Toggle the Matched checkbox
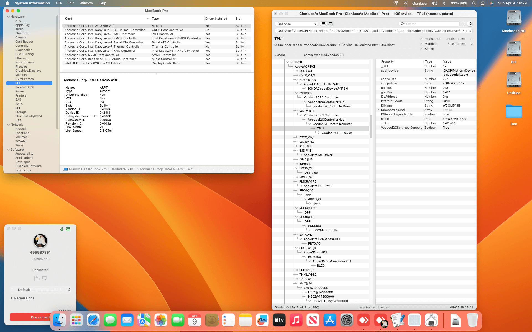The height and width of the screenshot is (332, 532). [x=421, y=44]
